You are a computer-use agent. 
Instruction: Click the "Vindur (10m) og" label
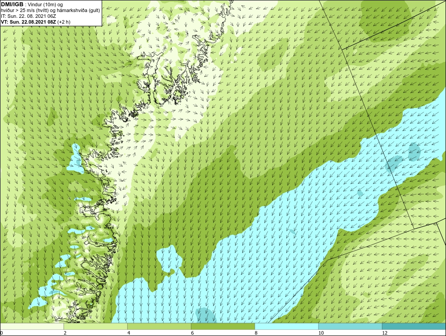click(45, 4)
